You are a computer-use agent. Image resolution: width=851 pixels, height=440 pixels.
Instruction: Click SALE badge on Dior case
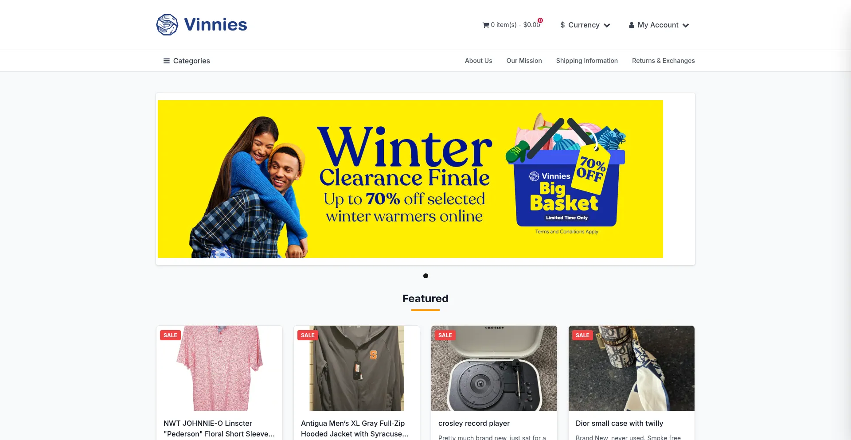point(582,335)
